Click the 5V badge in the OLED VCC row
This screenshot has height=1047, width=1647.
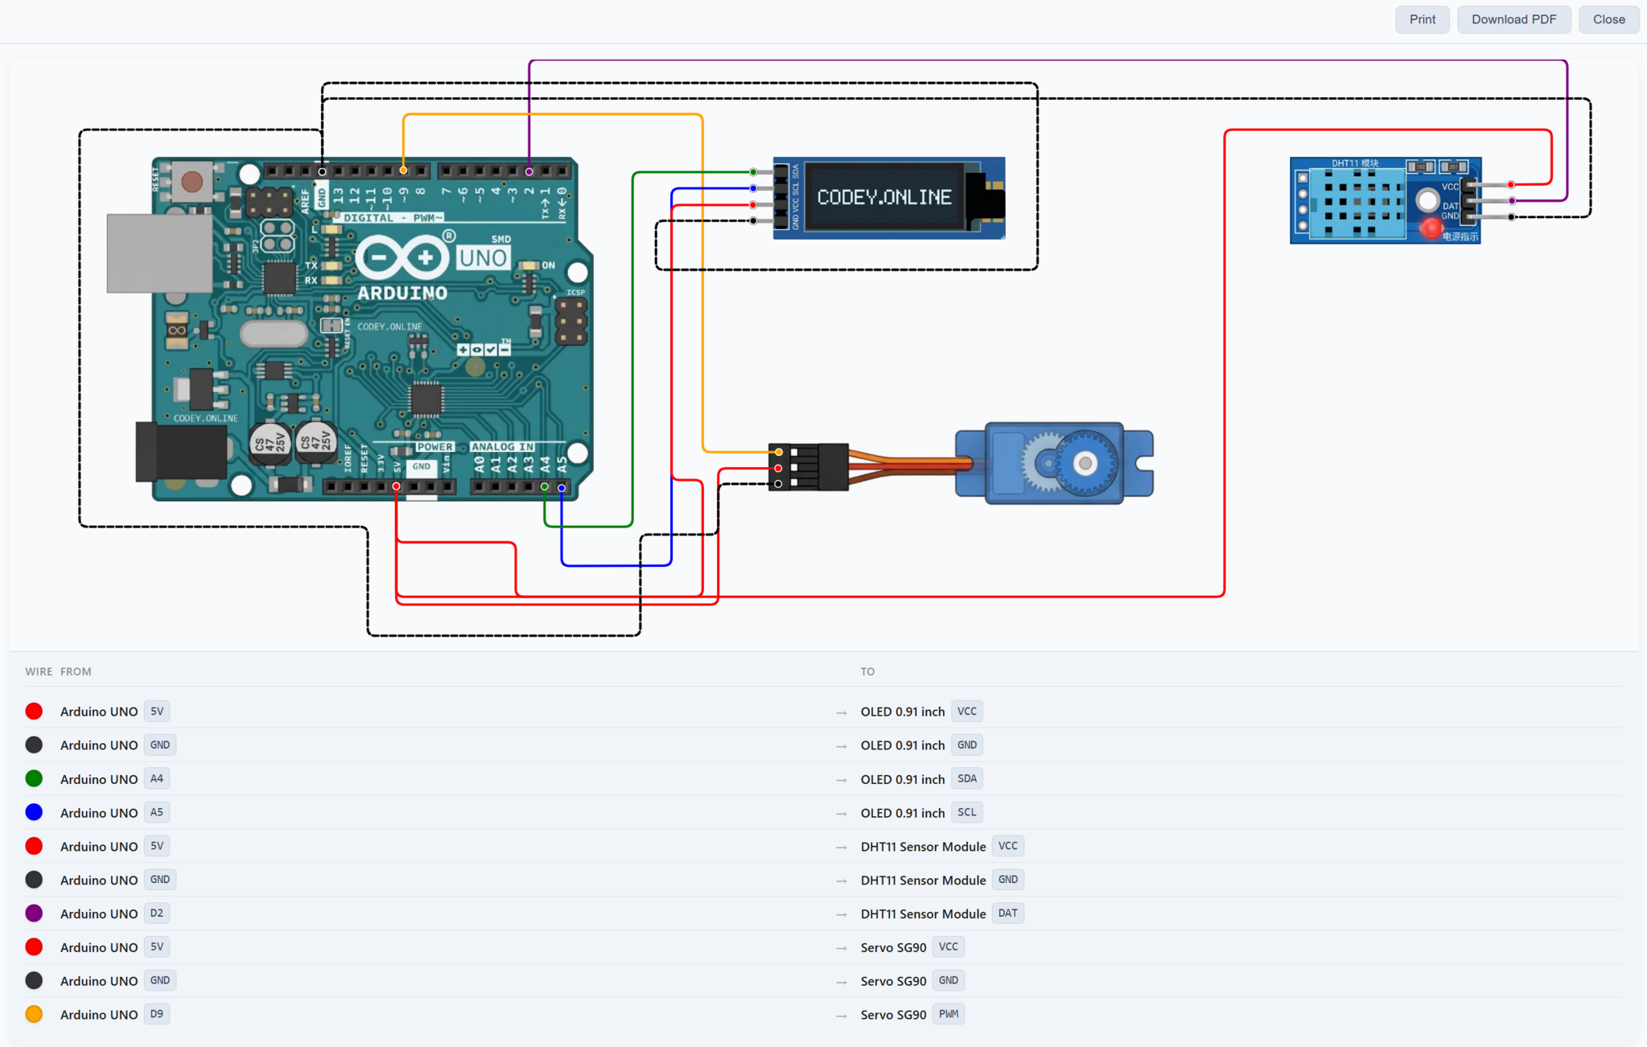pos(157,711)
